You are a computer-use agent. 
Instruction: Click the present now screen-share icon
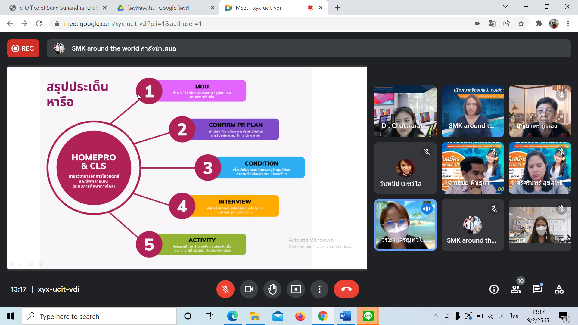(x=296, y=289)
